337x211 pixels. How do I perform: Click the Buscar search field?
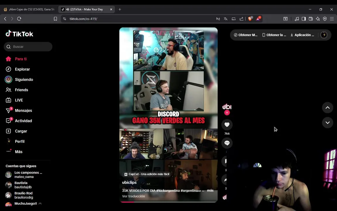pos(28,47)
